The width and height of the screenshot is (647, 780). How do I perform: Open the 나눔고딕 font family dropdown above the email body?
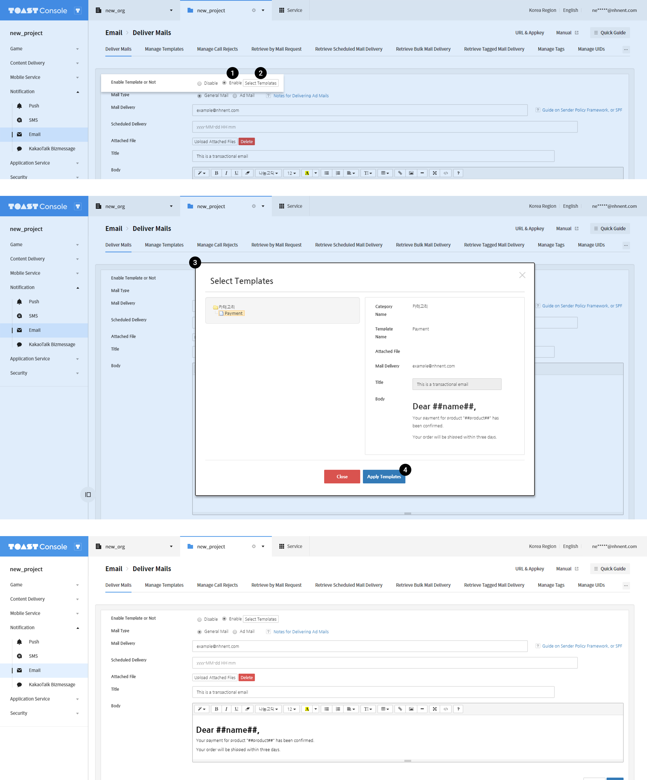pos(268,709)
